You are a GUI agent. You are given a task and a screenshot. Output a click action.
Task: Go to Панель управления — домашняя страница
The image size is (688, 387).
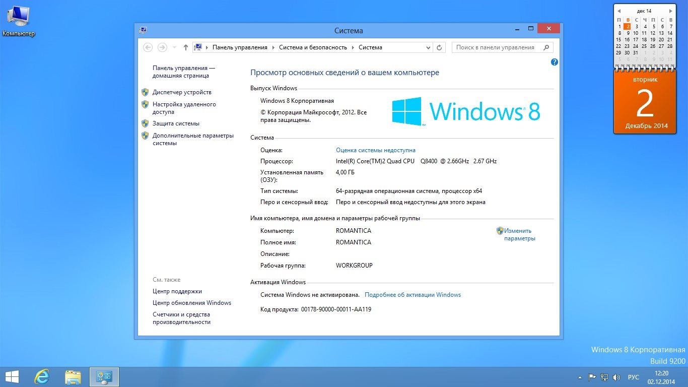point(183,72)
